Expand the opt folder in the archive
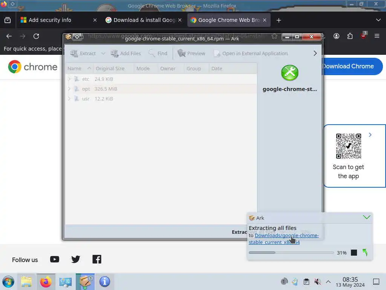Image resolution: width=386 pixels, height=290 pixels. tap(69, 89)
